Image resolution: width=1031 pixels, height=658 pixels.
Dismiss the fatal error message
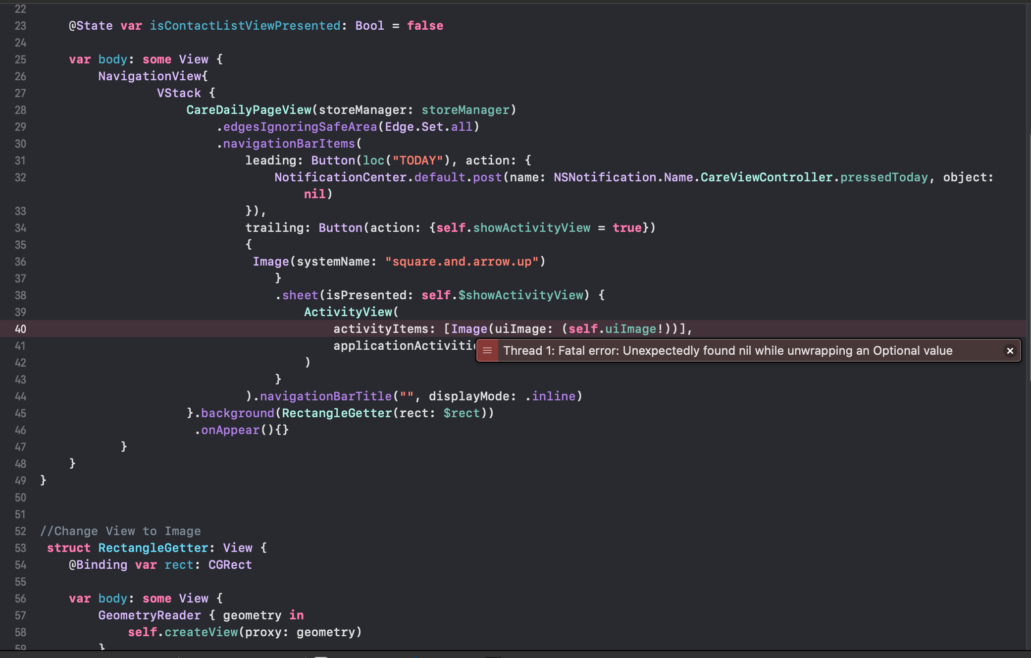pos(1010,351)
